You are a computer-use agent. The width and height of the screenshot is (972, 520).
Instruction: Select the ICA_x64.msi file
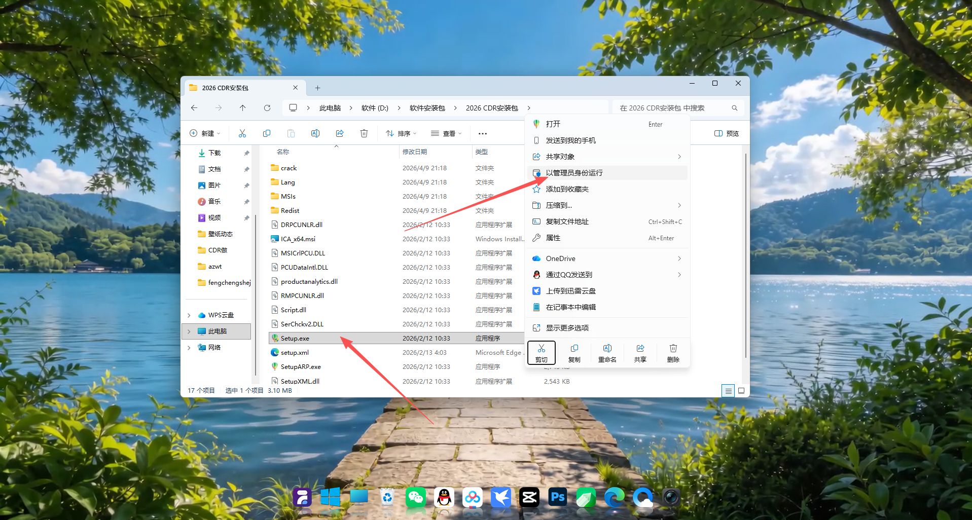tap(298, 239)
